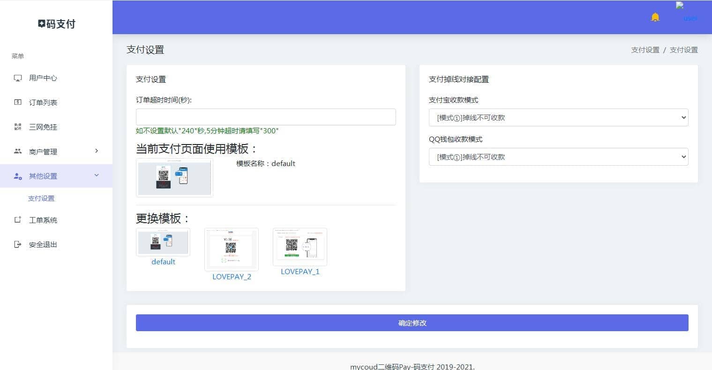Open the 支付宝收款模式 dropdown
Screen dimensions: 712x370
[558, 117]
